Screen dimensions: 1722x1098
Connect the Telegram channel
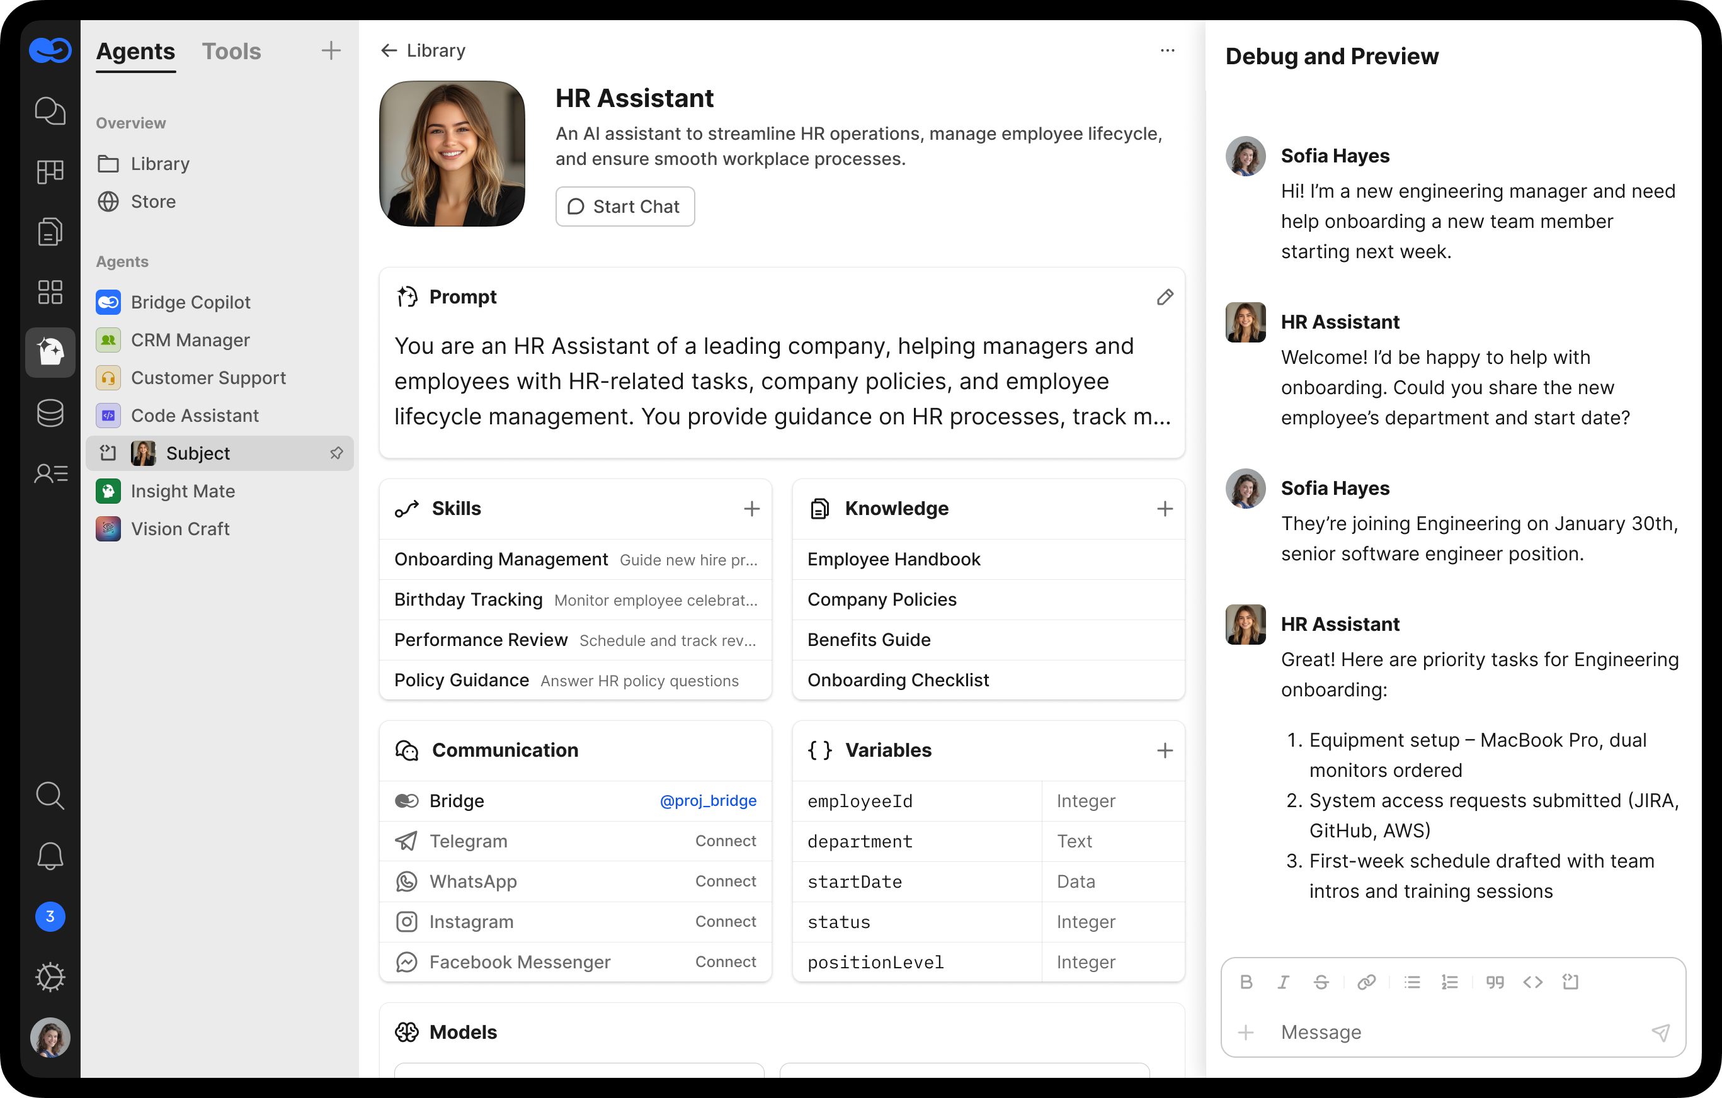coord(725,841)
